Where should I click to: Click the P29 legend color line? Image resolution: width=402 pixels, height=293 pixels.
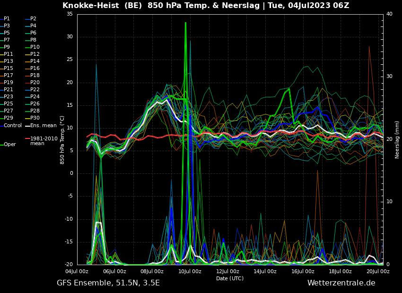[1, 118]
